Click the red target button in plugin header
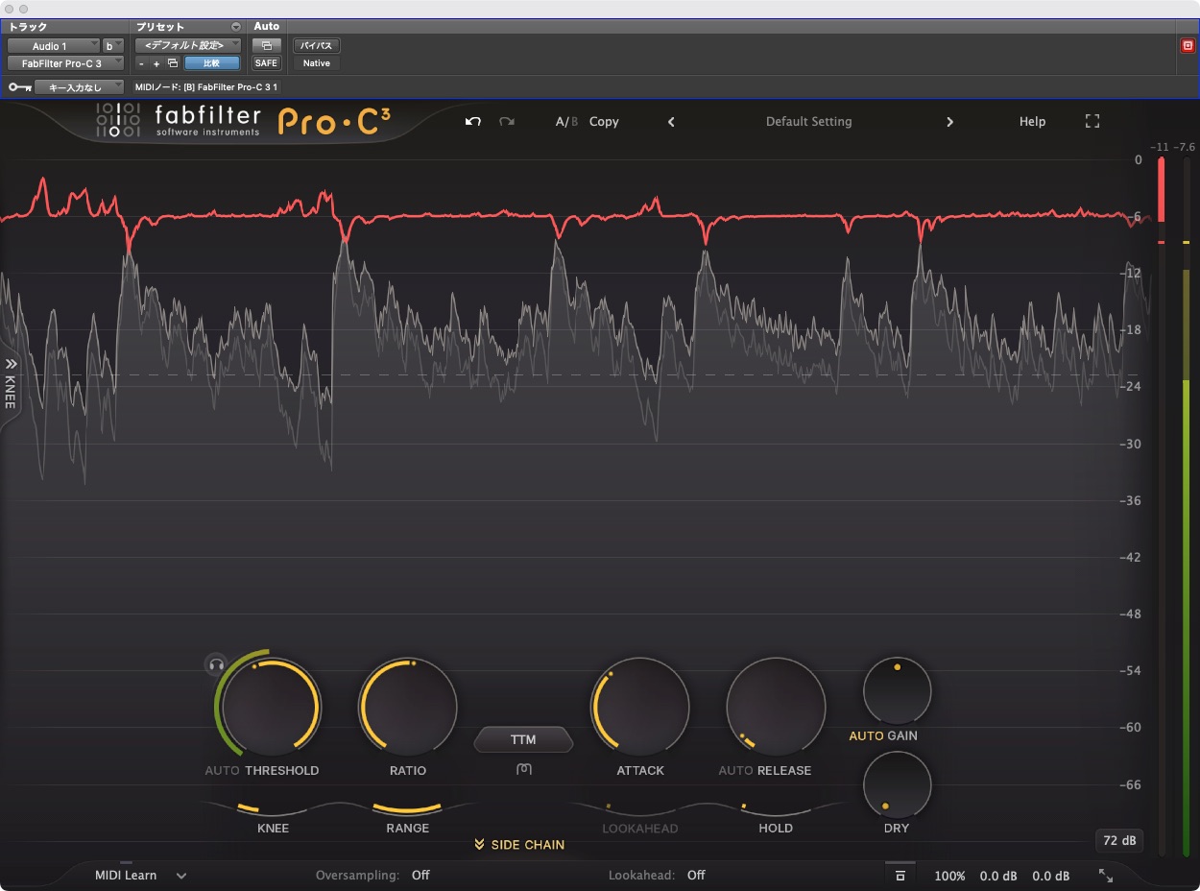This screenshot has height=891, width=1200. 1188,45
